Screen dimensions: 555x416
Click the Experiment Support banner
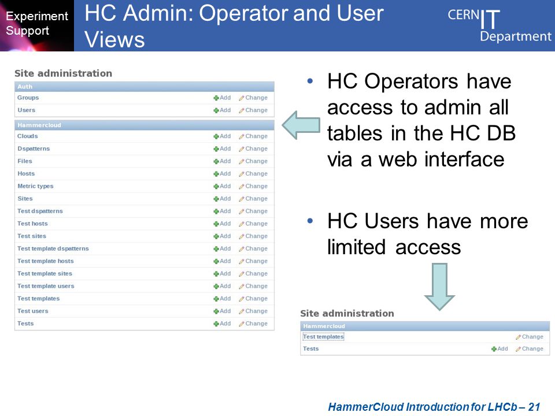pyautogui.click(x=37, y=25)
